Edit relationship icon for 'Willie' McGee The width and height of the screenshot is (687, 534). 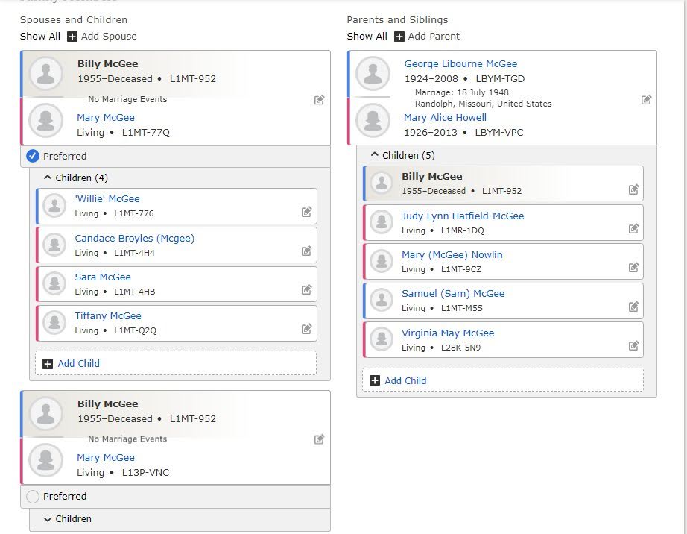pos(306,212)
